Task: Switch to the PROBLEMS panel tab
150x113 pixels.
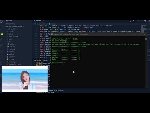Action: 37,60
